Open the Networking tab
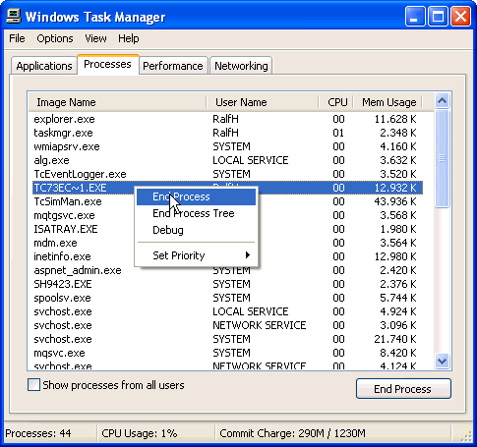477x447 pixels. (241, 66)
